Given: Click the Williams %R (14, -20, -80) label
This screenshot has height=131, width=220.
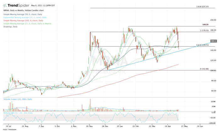Looking at the screenshot, I should pyautogui.click(x=18, y=113).
